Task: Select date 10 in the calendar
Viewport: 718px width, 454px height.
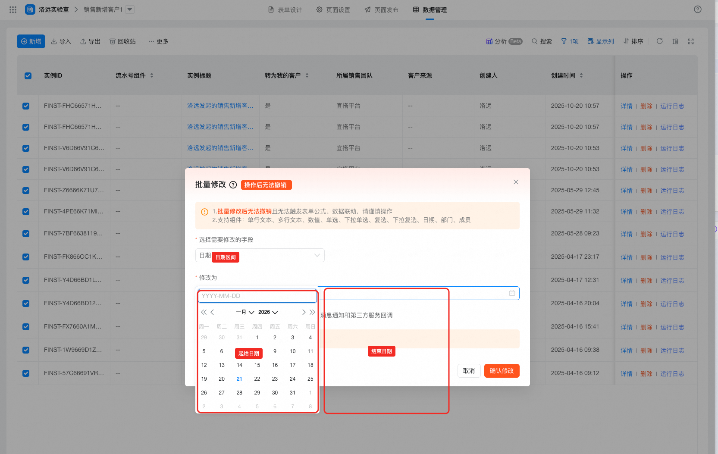Action: pos(292,351)
